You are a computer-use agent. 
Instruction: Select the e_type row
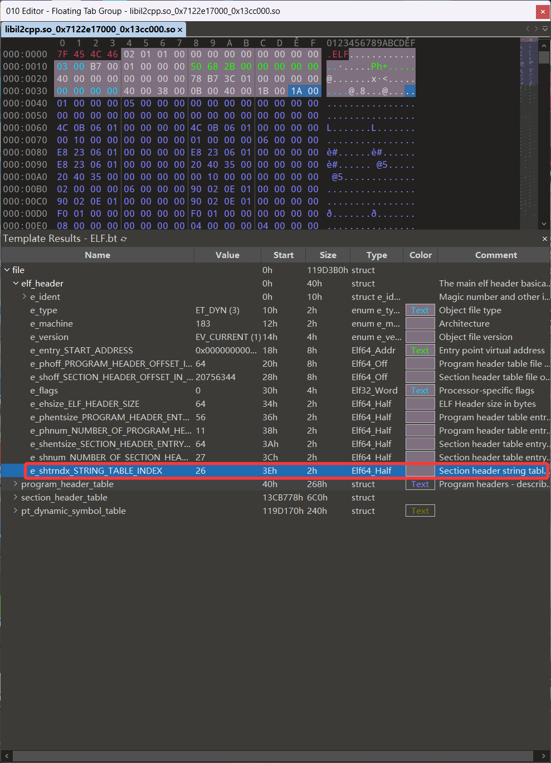click(275, 310)
